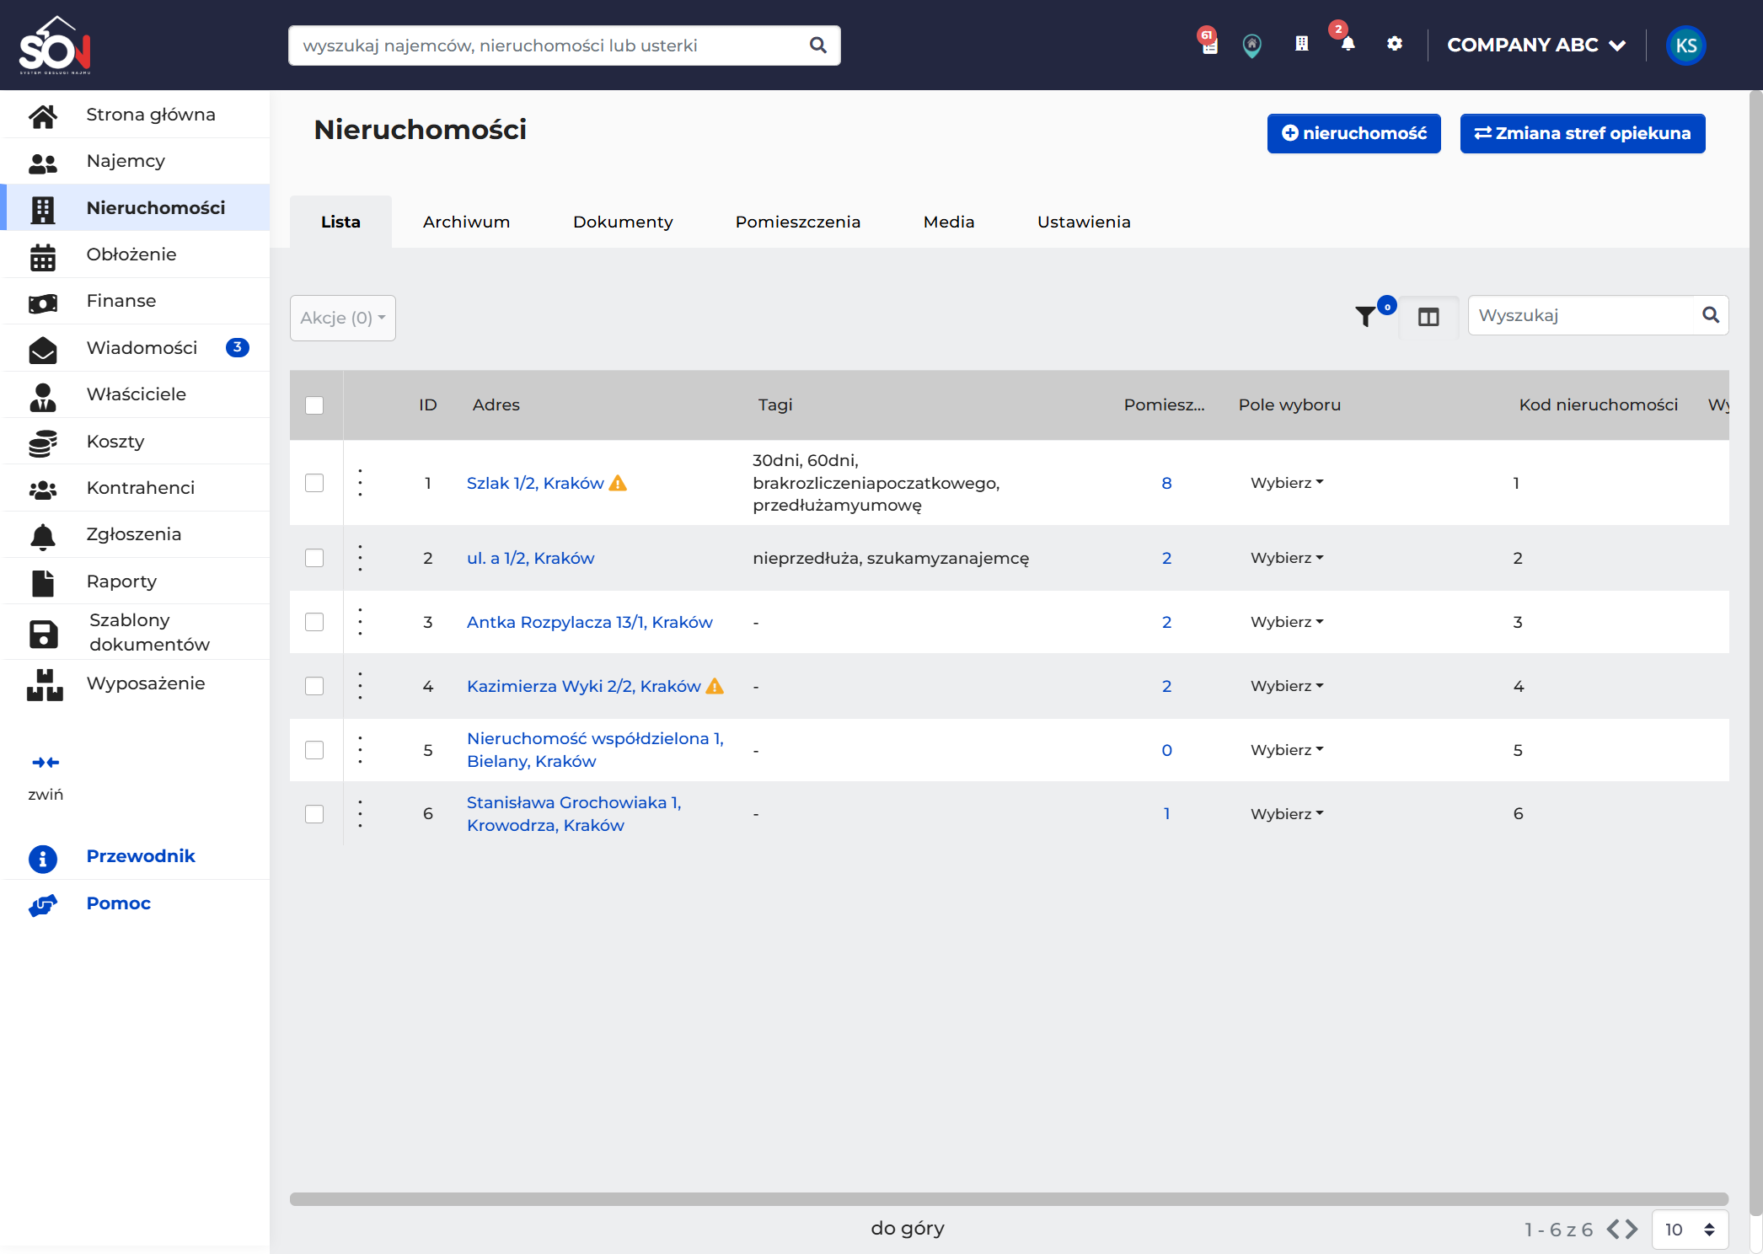Viewport: 1763px width, 1254px height.
Task: Click the map location pin icon
Action: (x=1252, y=46)
